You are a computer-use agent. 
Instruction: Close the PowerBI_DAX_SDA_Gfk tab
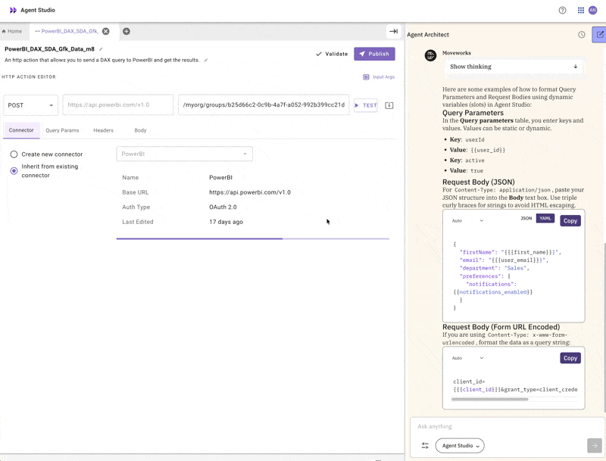pos(105,31)
